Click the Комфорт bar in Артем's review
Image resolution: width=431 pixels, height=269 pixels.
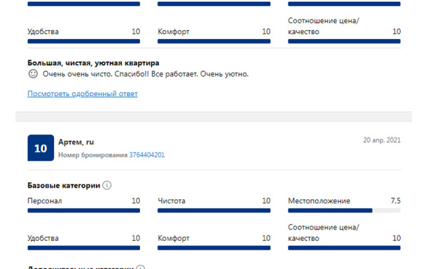pyautogui.click(x=214, y=248)
